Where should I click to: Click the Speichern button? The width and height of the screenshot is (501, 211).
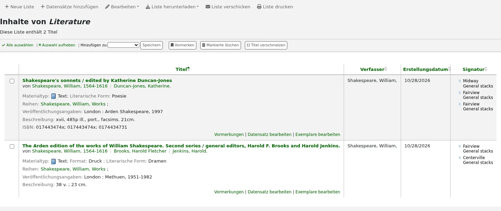pyautogui.click(x=151, y=45)
